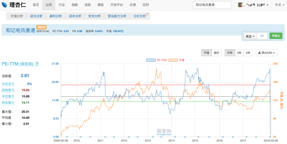Click the PE-TTM (非扣非) heading link
The height and width of the screenshot is (144, 287).
(18, 64)
